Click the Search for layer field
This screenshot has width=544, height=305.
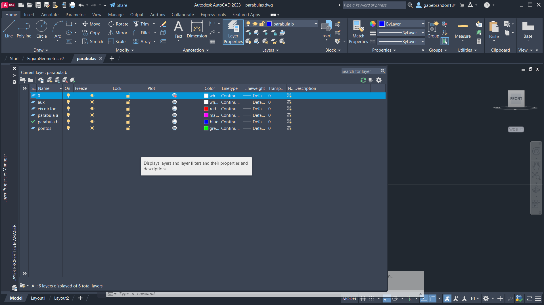360,71
